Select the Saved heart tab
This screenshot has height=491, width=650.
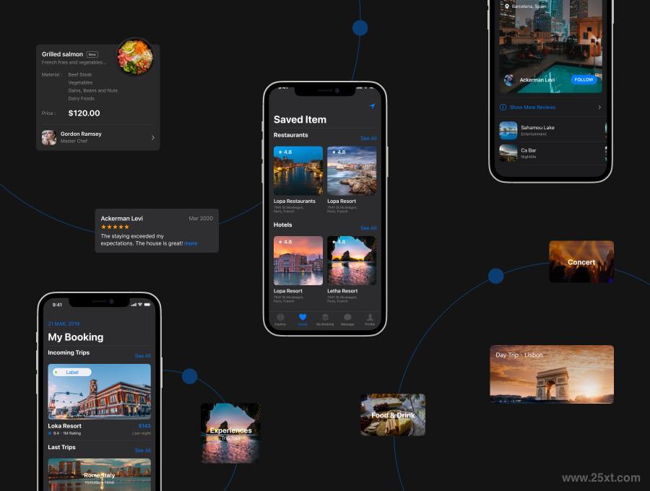[x=303, y=319]
